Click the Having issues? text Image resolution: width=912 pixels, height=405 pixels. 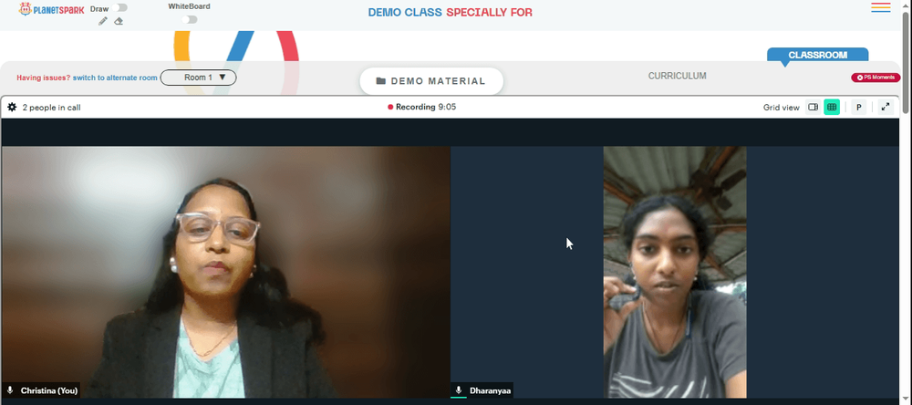tap(44, 78)
